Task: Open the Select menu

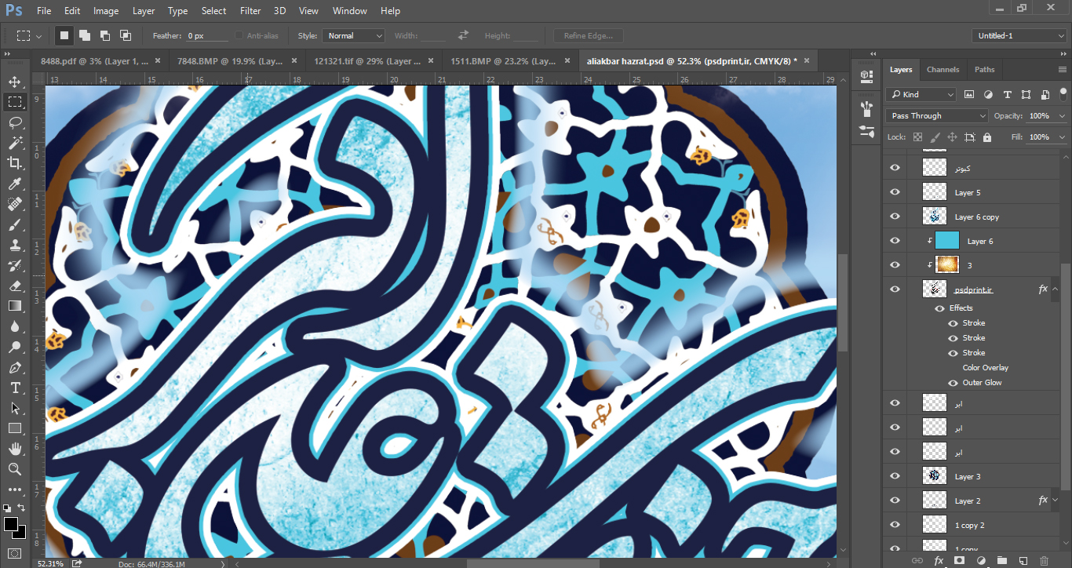Action: click(213, 11)
